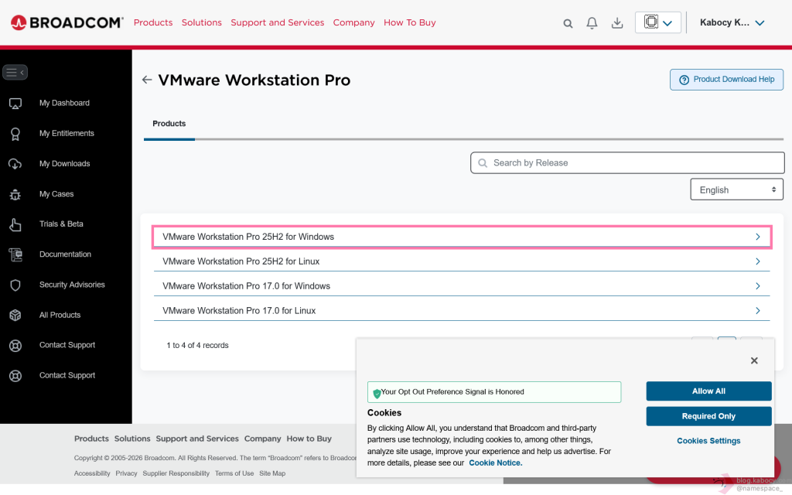Click the search magnifier icon in header

568,23
